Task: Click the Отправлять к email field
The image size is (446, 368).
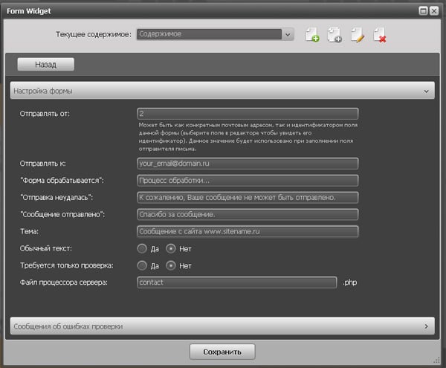Action: [248, 164]
